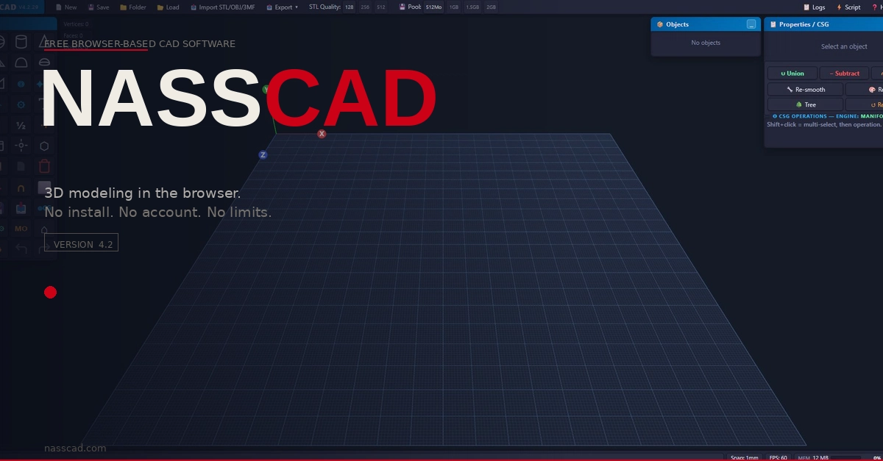This screenshot has height=461, width=883.
Task: Minimize the Objects panel
Action: click(751, 24)
